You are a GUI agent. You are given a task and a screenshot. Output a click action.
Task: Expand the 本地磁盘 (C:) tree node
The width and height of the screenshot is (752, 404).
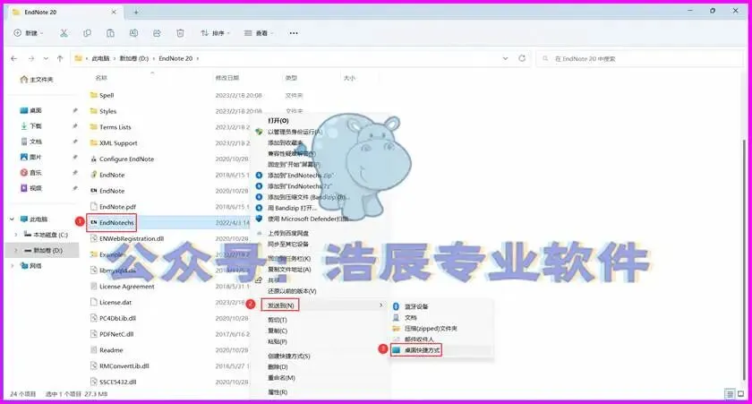pyautogui.click(x=16, y=235)
